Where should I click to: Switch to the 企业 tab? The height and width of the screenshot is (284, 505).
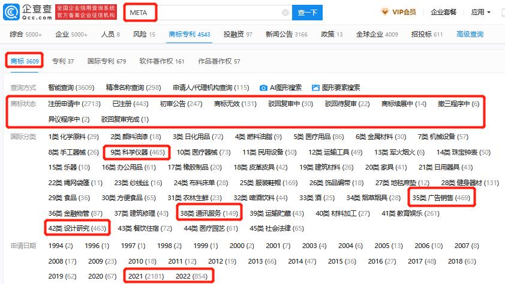tap(71, 34)
